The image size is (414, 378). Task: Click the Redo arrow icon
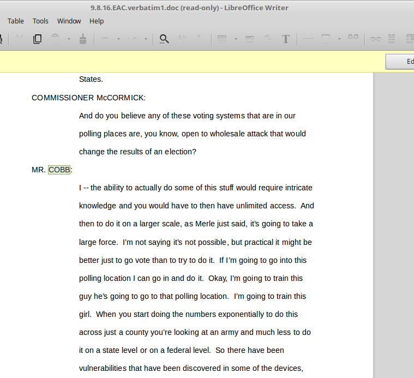(133, 39)
